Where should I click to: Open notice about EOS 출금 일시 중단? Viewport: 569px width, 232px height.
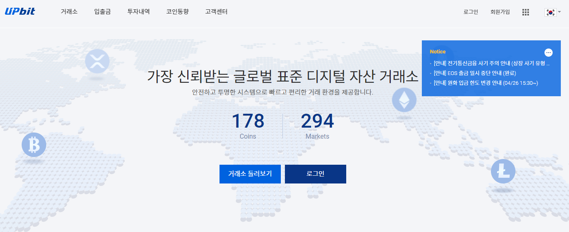[x=475, y=73]
